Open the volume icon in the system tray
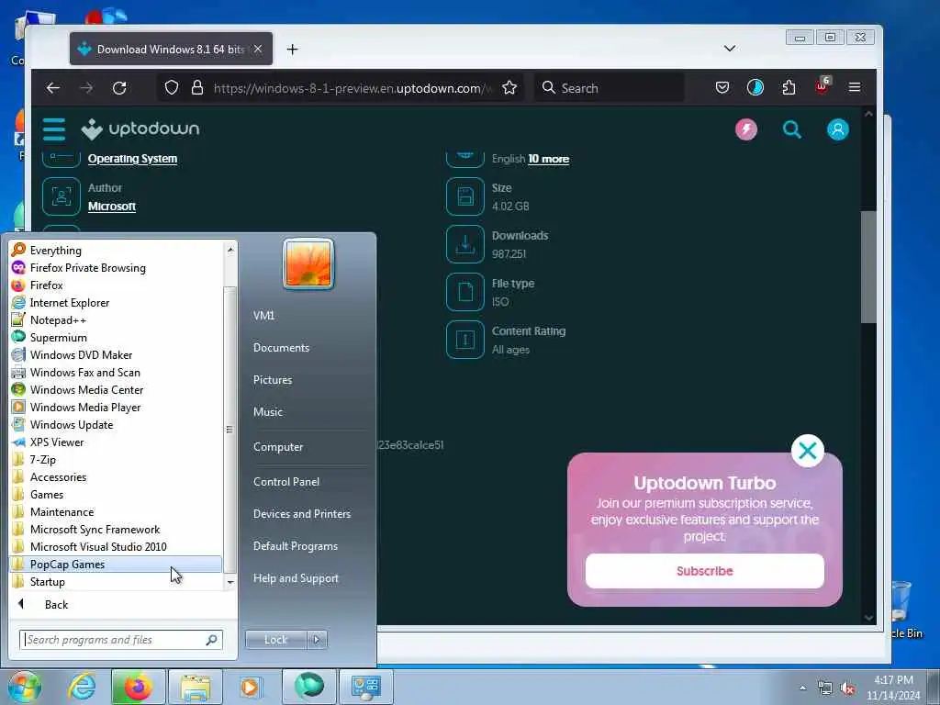The image size is (940, 705). (x=847, y=688)
